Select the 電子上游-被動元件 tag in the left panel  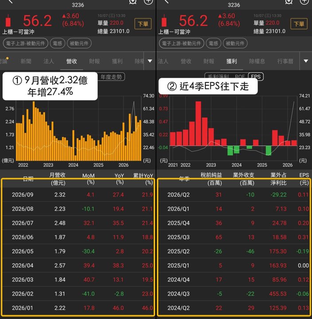(25, 43)
